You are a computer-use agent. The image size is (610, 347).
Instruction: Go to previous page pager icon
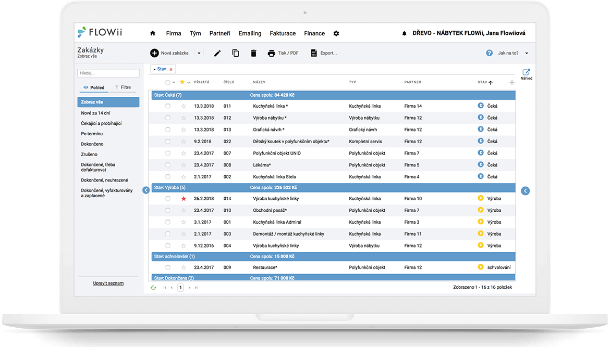(172, 288)
